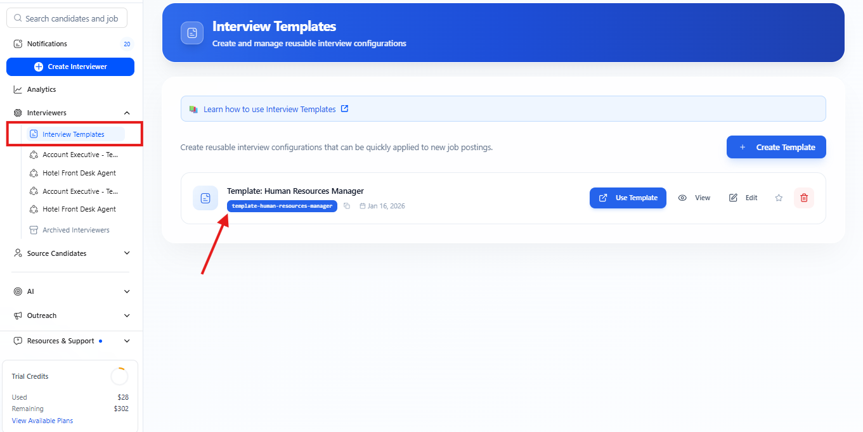View the Human Resources Manager template
Viewport: 863px width, 432px height.
click(694, 198)
